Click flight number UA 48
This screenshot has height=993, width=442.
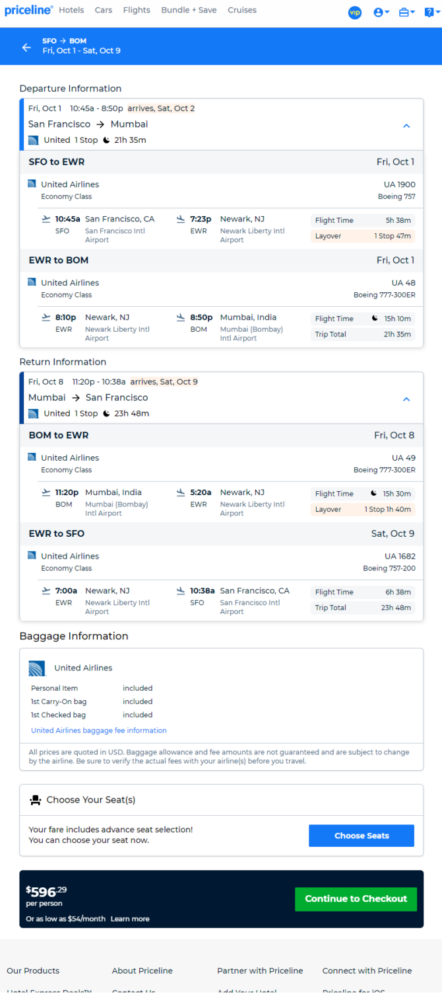pyautogui.click(x=404, y=283)
